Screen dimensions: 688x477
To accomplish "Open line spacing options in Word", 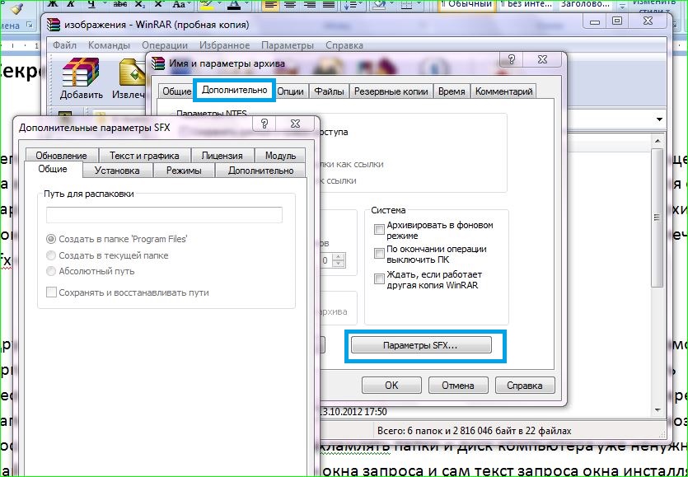I will 353,4.
